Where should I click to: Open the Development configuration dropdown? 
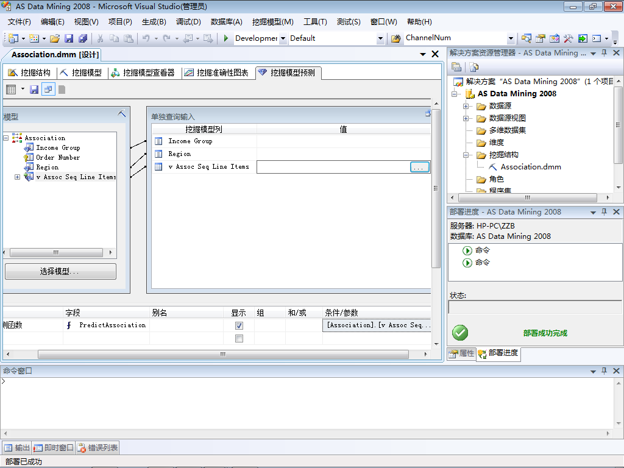[x=283, y=38]
